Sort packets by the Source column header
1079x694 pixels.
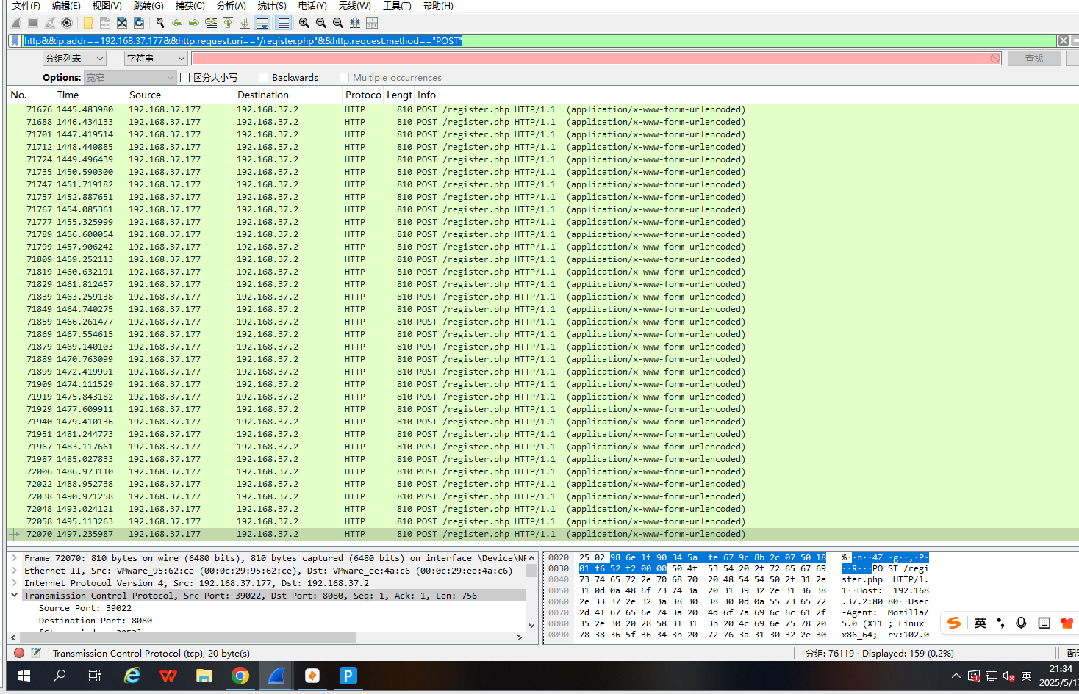180,95
